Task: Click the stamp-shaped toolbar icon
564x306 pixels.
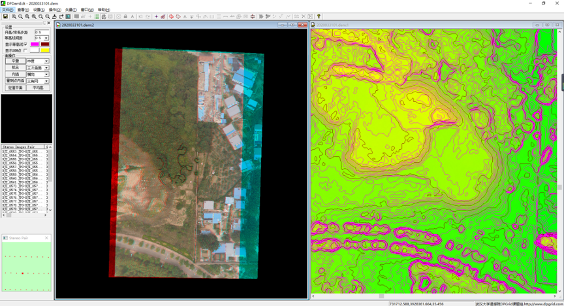Action: pos(54,16)
